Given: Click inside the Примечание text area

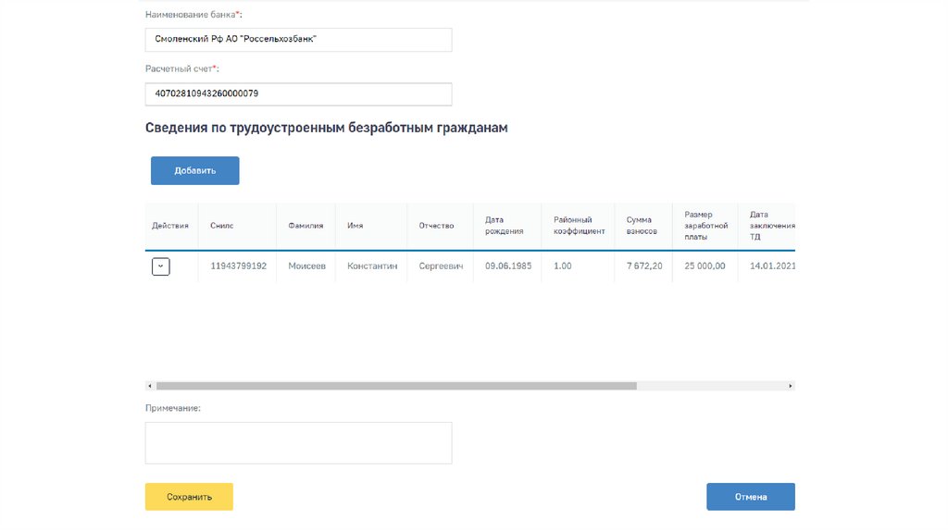Looking at the screenshot, I should click(x=298, y=443).
